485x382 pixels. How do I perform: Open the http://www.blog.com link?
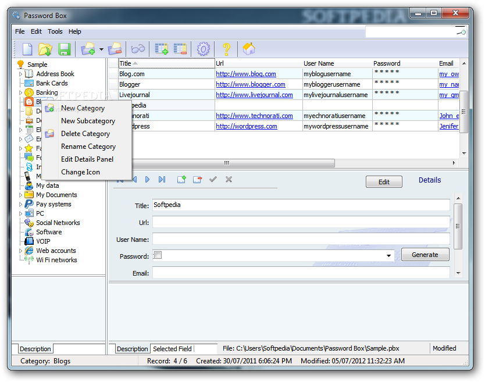246,74
